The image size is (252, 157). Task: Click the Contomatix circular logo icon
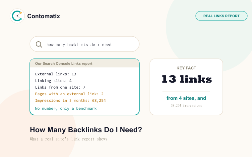tap(17, 16)
